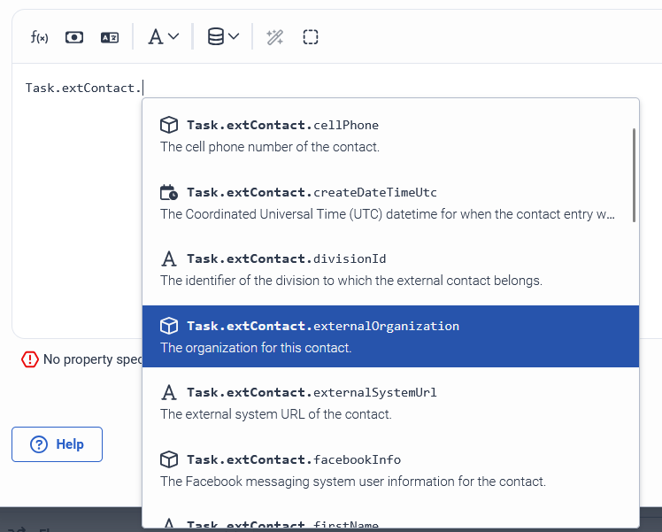Select Task.extContact.cellPhone suggestion
This screenshot has height=532, width=662.
(389, 135)
